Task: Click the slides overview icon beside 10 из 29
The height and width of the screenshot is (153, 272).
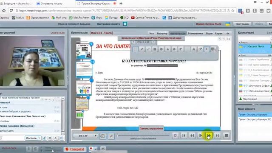Action: 103,136
